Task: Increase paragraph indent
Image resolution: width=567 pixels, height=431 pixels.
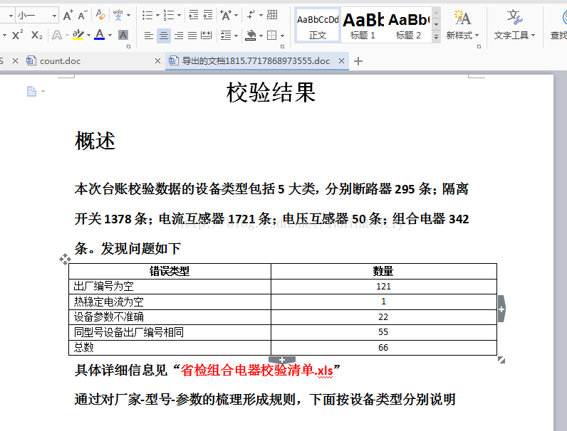Action: pos(208,15)
